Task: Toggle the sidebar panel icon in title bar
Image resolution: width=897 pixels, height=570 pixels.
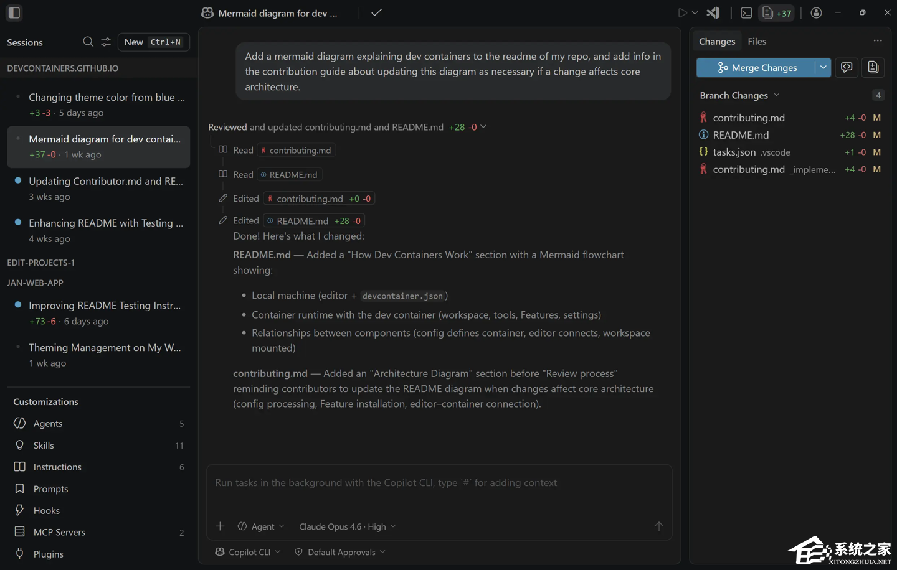Action: (14, 12)
